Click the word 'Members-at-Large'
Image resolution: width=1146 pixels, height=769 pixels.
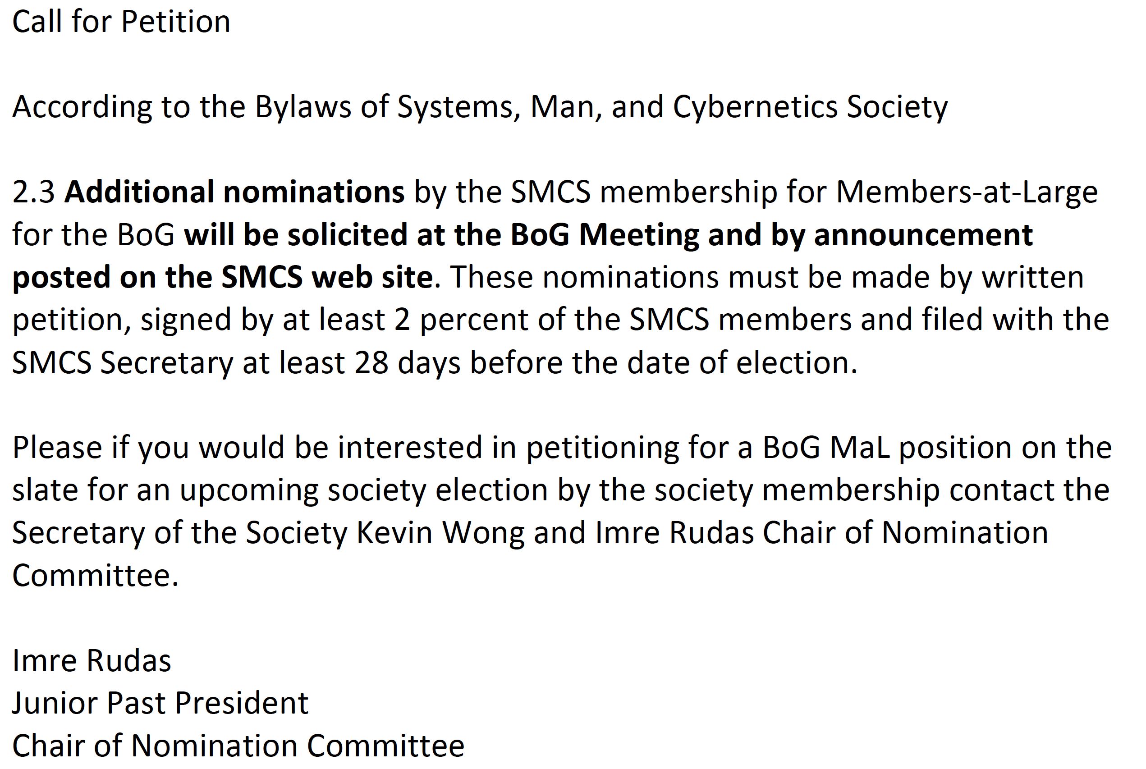(967, 192)
